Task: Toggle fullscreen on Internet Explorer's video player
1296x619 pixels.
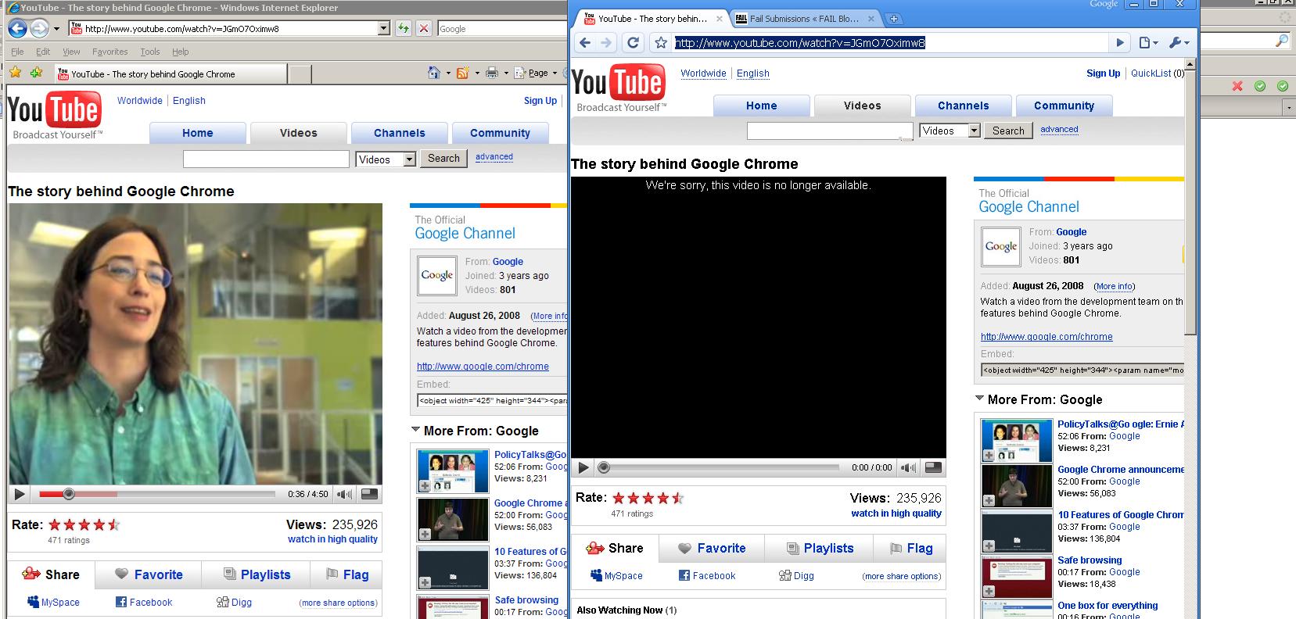Action: point(369,494)
